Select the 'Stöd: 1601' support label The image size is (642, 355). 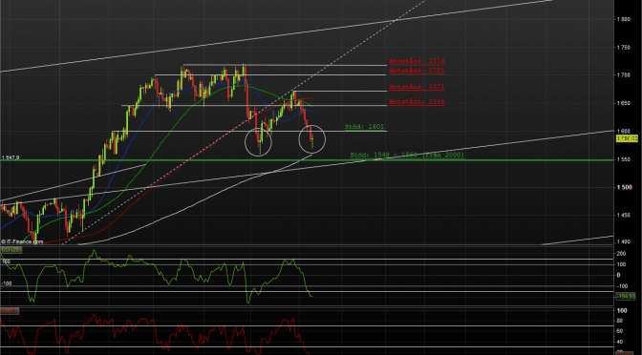click(x=364, y=127)
